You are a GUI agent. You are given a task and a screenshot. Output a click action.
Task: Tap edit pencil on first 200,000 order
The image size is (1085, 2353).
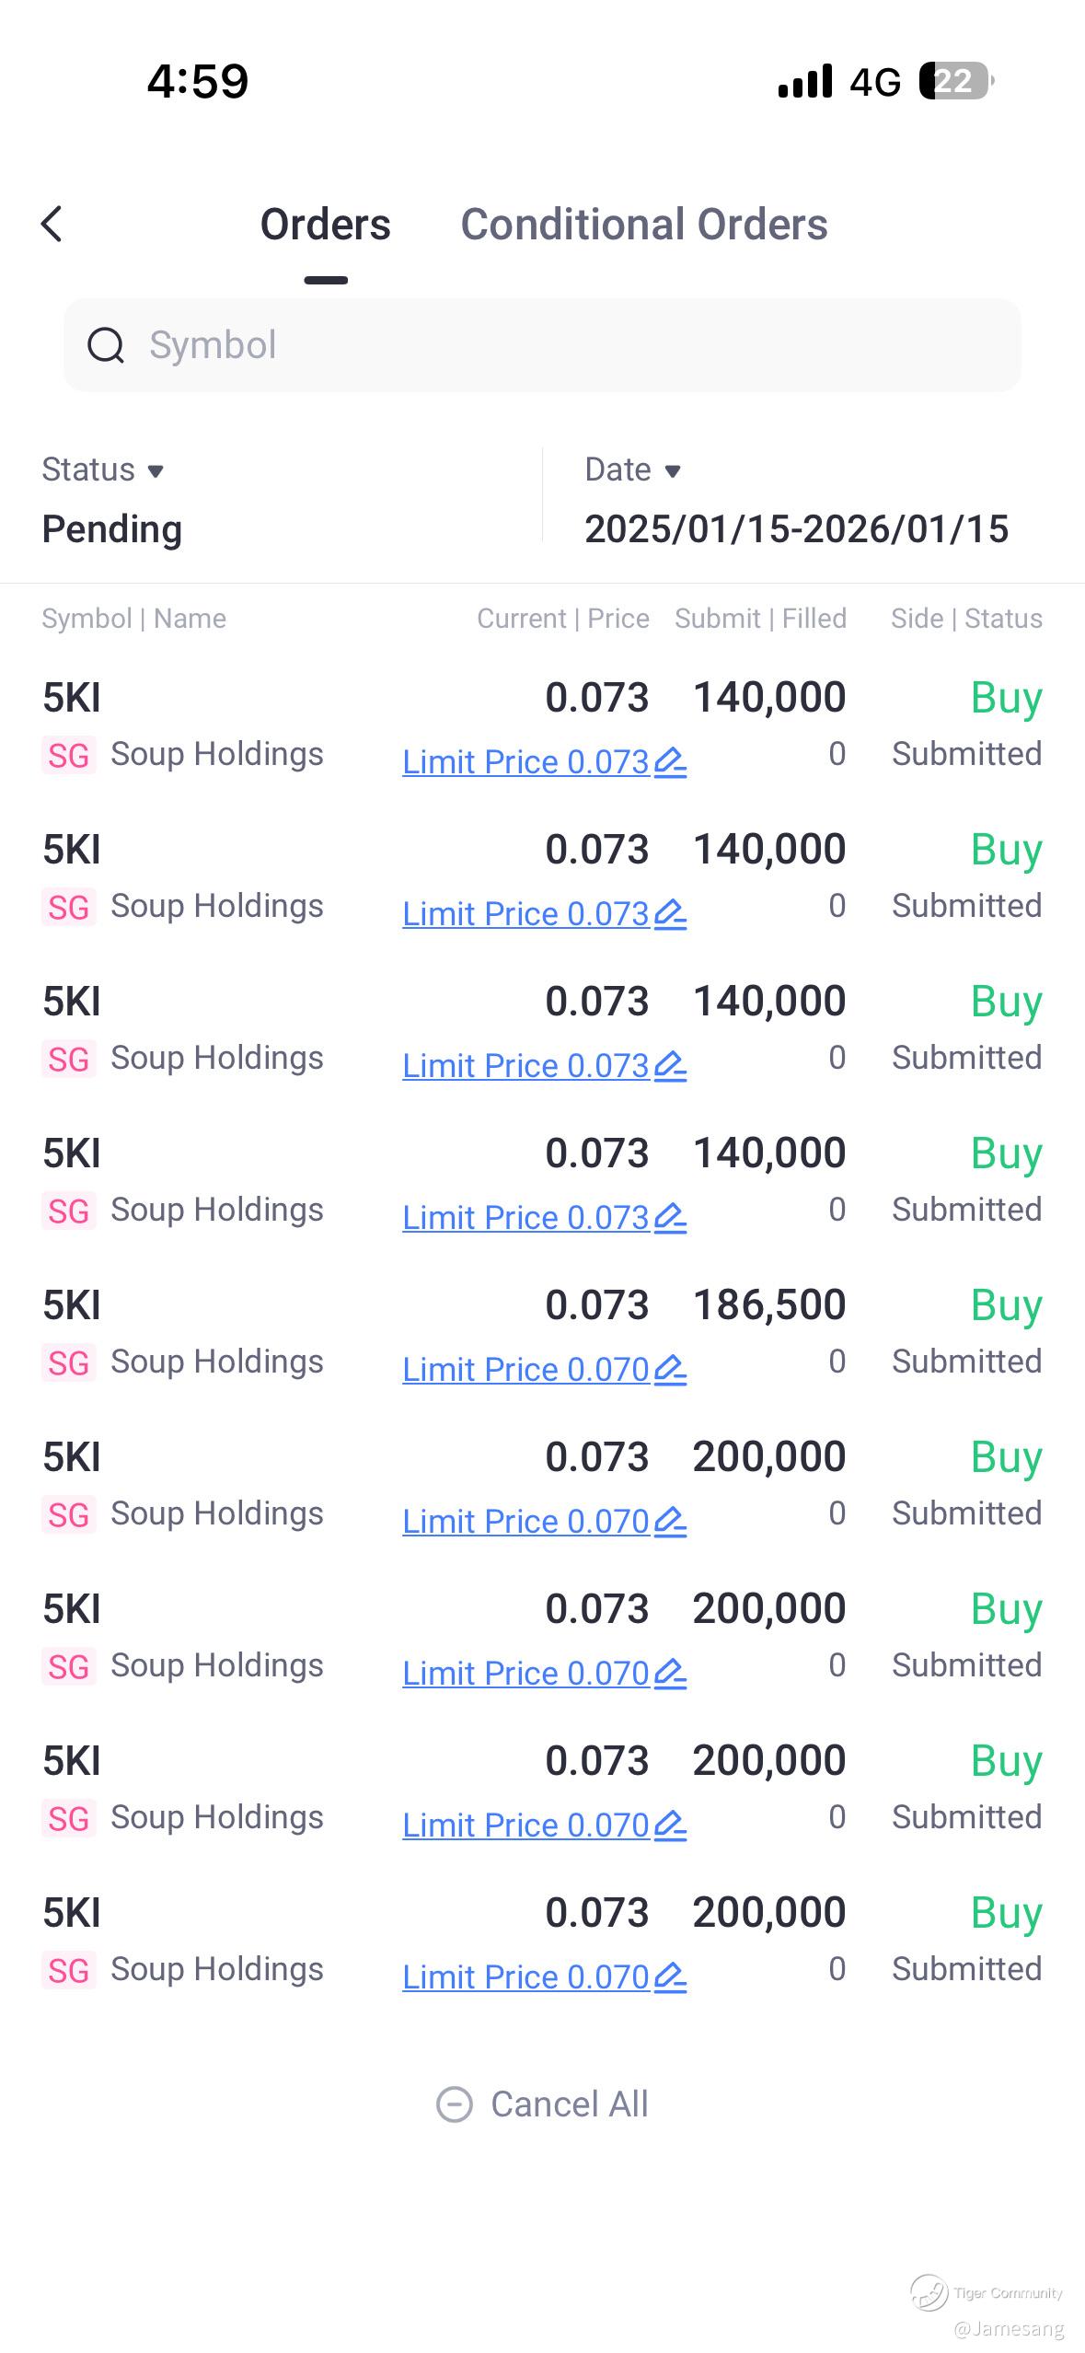pos(670,1522)
